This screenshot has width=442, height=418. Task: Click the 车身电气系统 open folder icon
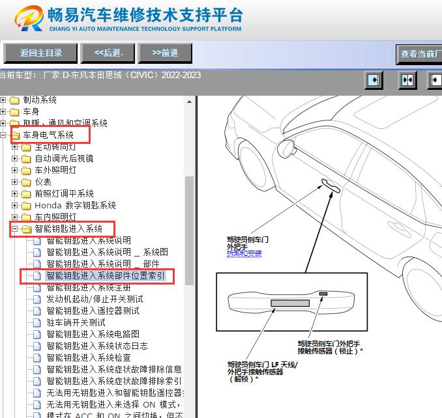coord(15,135)
